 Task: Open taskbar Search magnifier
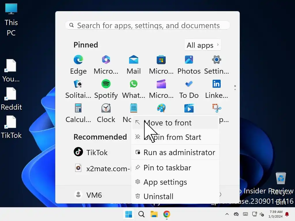(x=141, y=214)
